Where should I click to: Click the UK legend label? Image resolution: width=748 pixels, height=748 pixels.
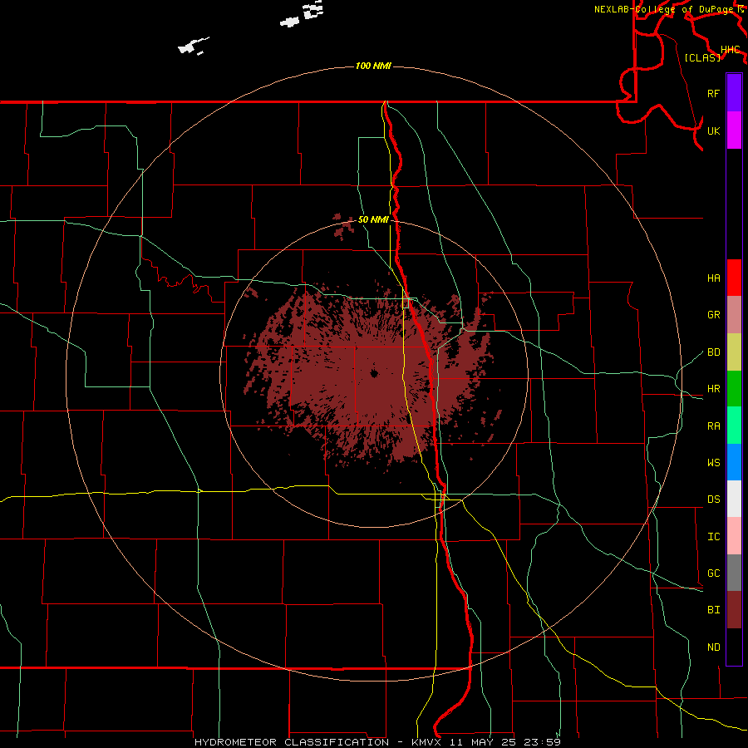click(714, 130)
